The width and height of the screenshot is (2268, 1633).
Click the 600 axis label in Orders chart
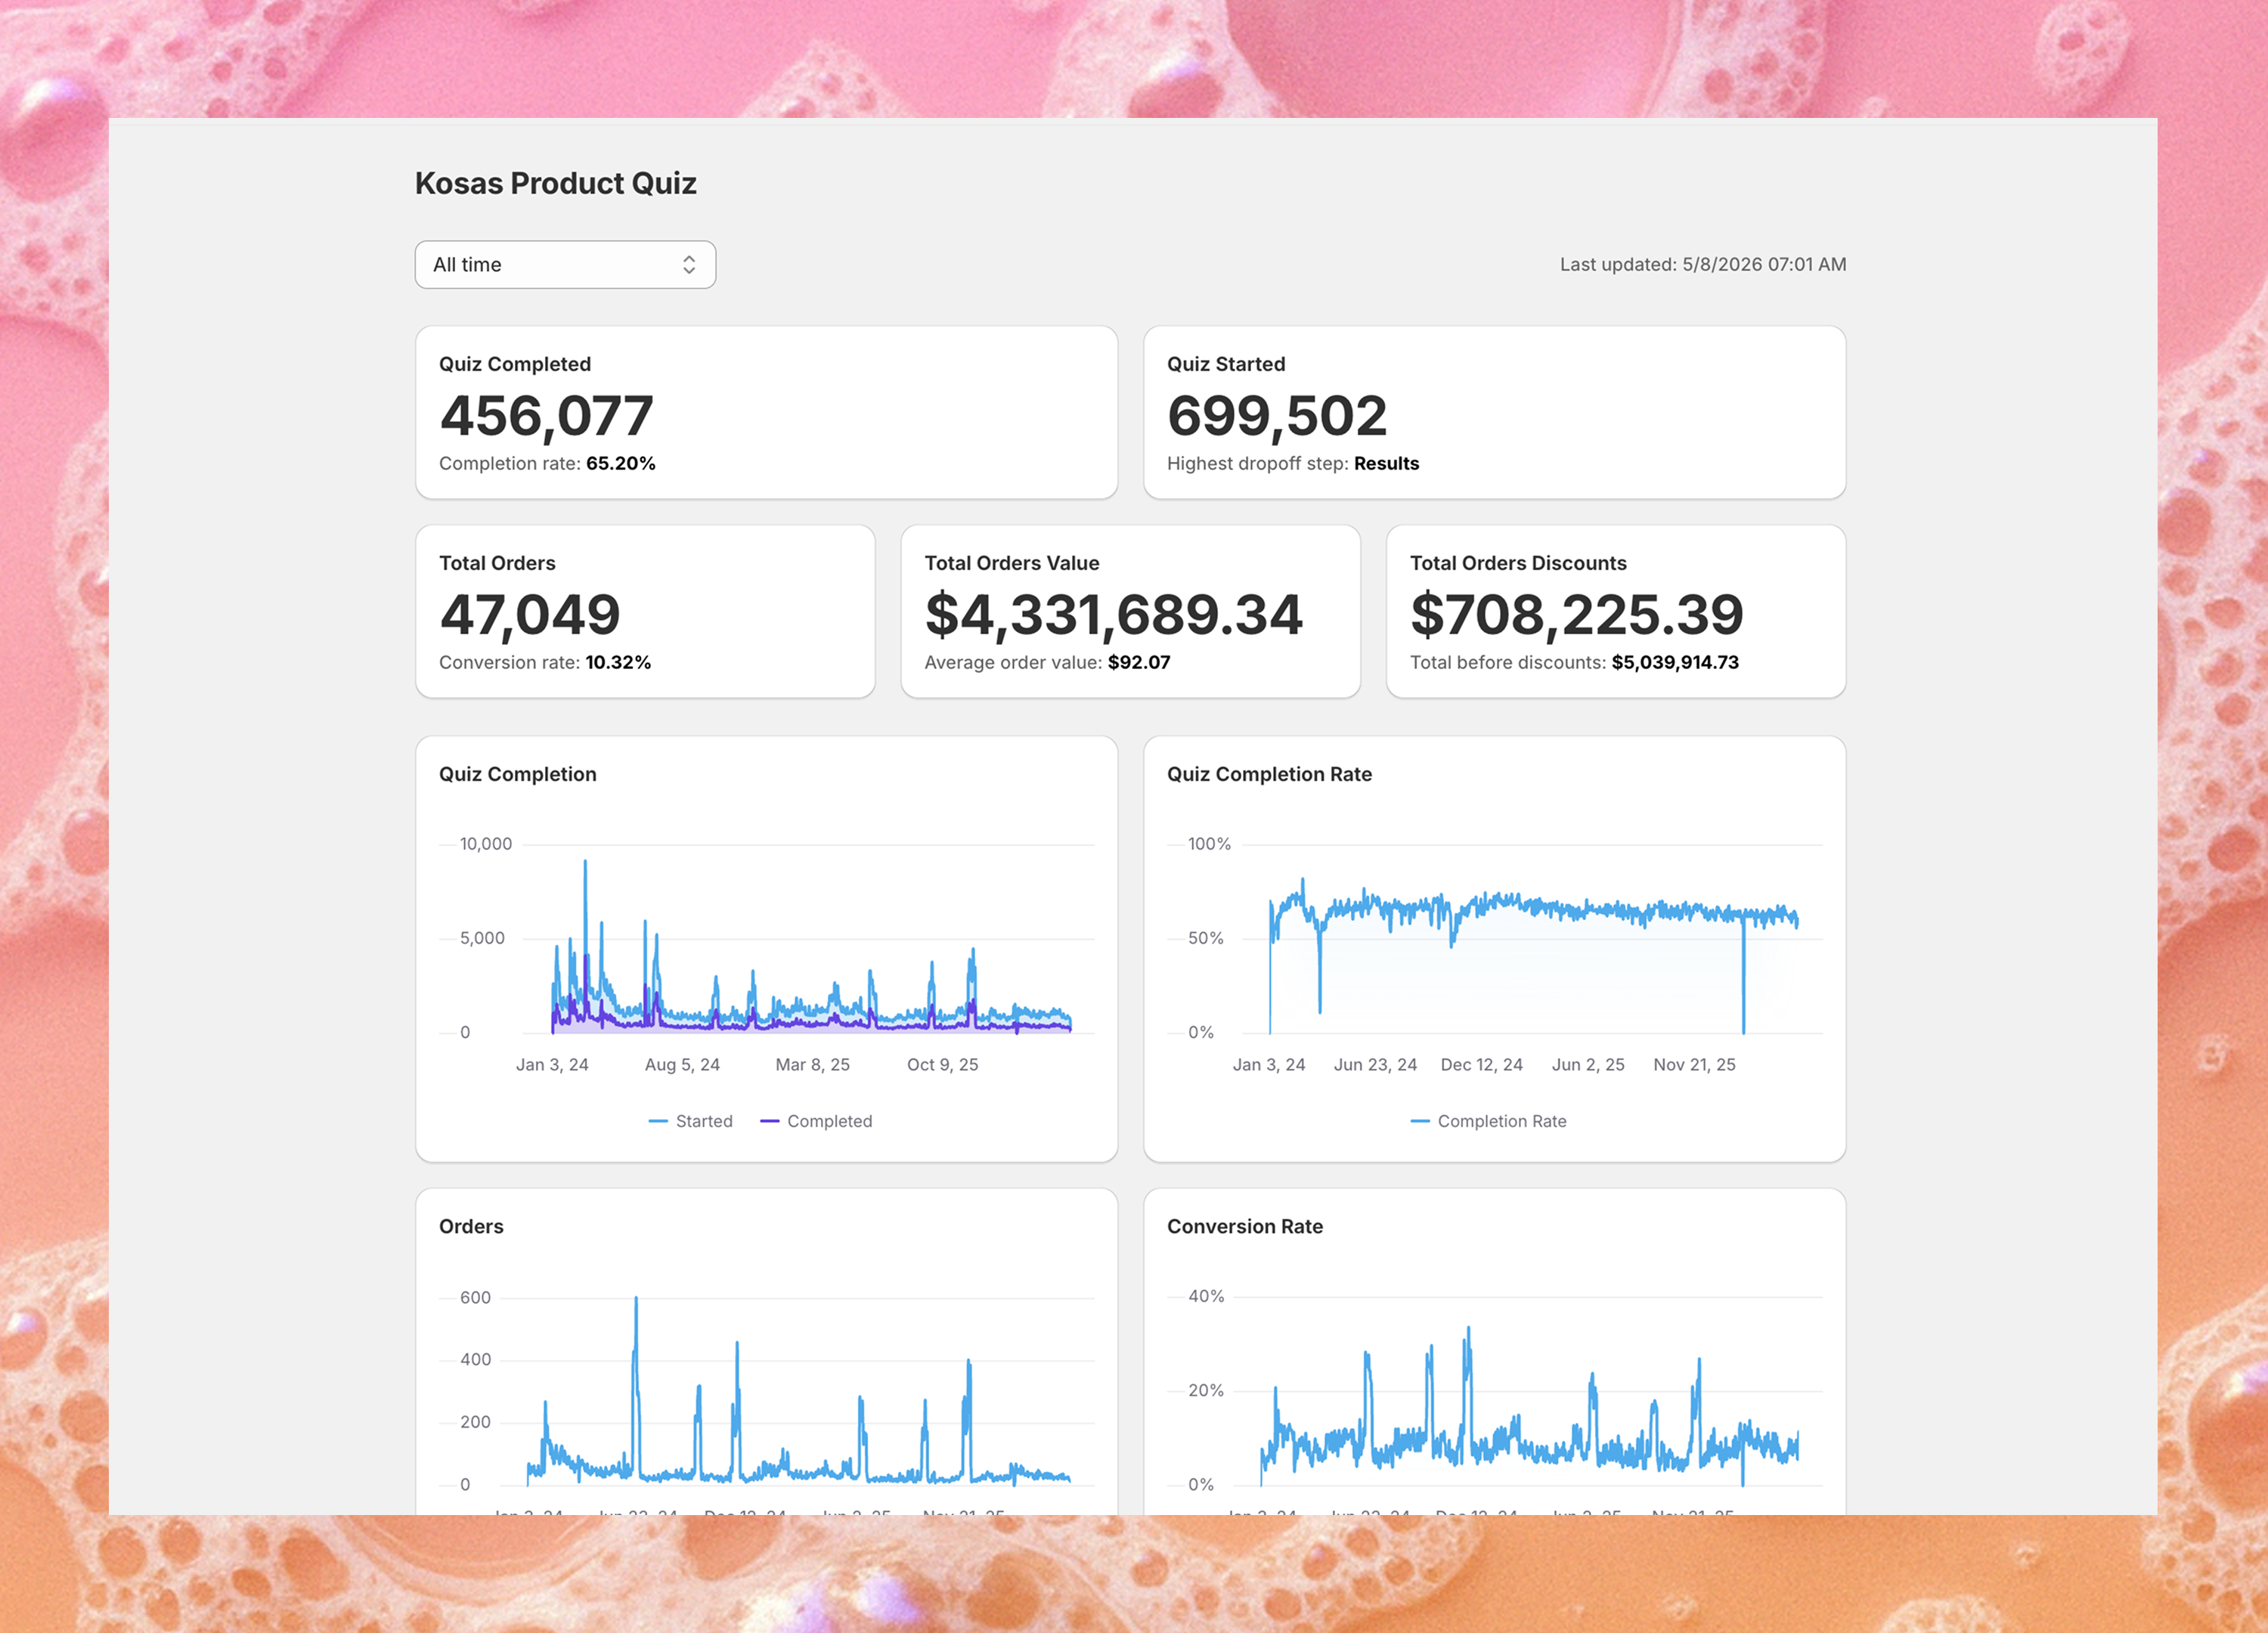click(475, 1298)
